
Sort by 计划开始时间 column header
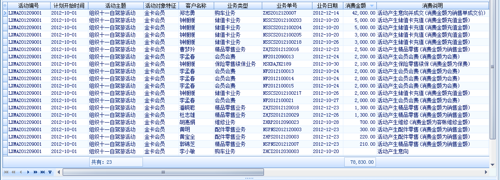69,6
